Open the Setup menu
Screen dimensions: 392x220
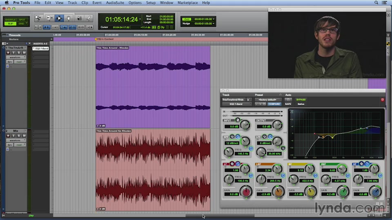tap(151, 3)
